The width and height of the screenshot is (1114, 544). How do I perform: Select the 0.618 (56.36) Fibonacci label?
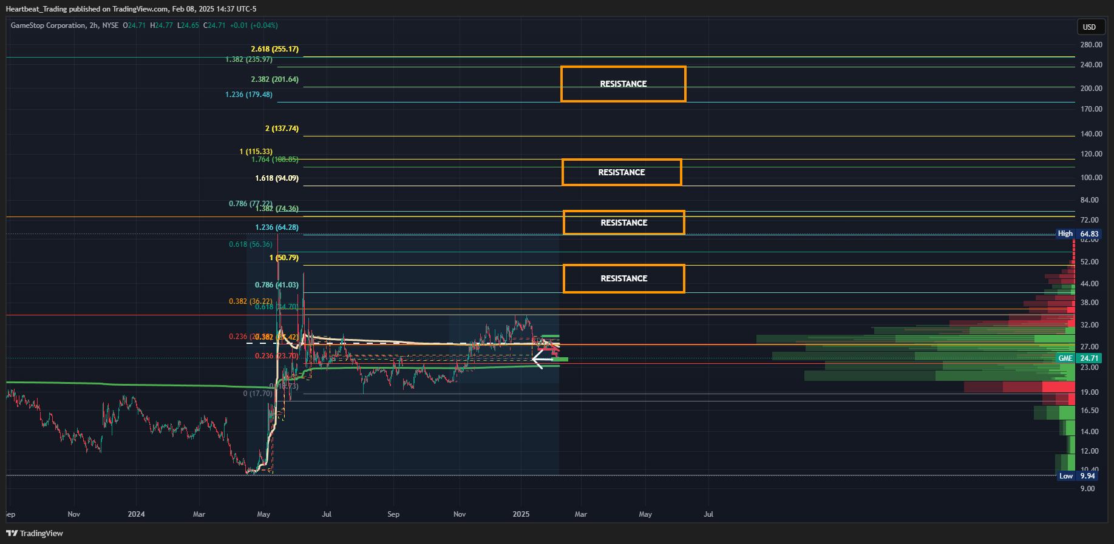[251, 244]
